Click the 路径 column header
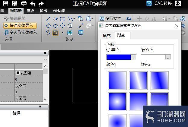This screenshot has height=127, width=188. tap(17, 113)
